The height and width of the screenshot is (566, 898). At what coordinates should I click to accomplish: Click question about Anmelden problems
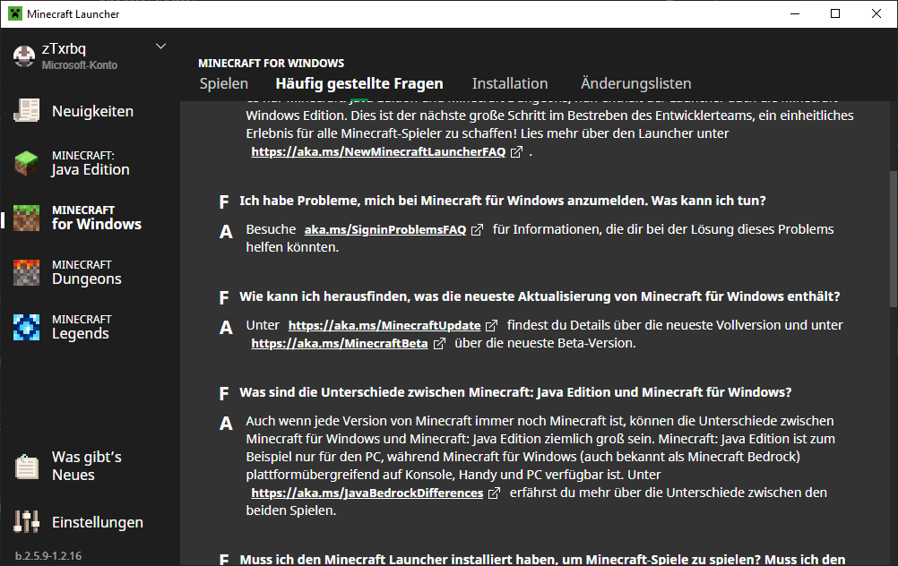(502, 201)
